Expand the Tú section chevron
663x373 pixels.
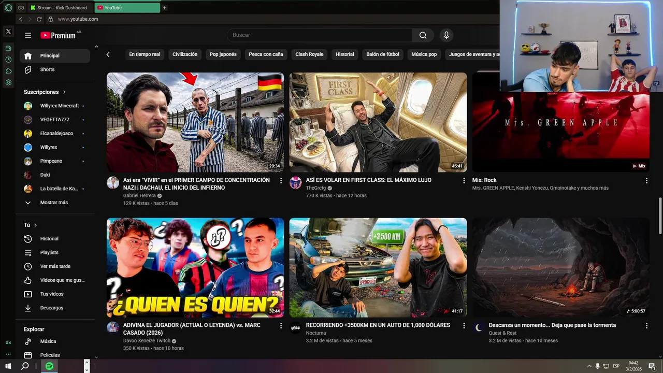coord(35,225)
